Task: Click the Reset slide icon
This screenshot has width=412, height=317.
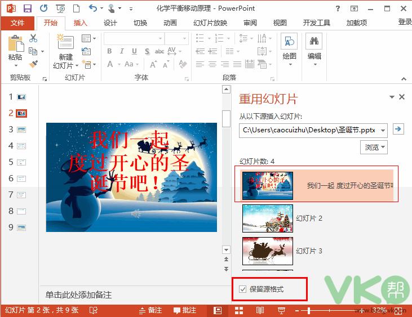Action: [86, 51]
